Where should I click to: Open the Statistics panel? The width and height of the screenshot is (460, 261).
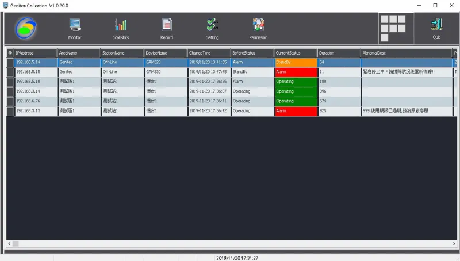coord(121,29)
